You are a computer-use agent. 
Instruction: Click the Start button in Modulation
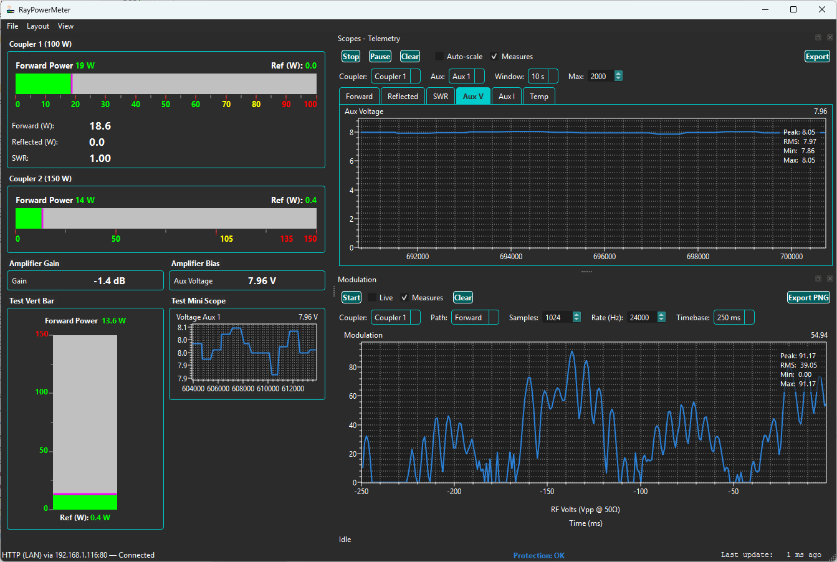coord(352,298)
